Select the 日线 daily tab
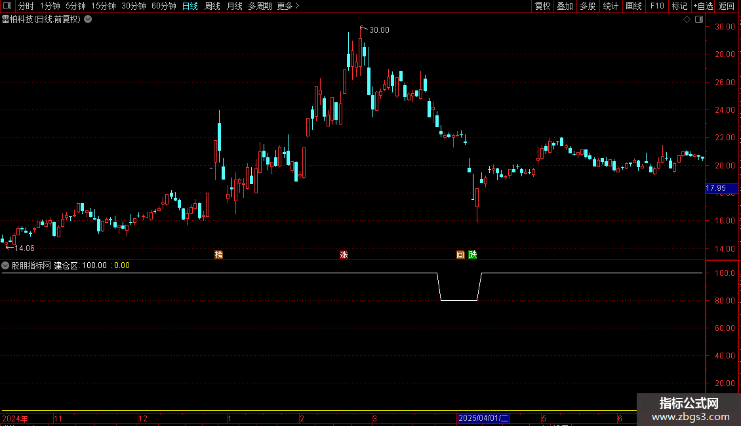Image resolution: width=741 pixels, height=426 pixels. tap(190, 6)
